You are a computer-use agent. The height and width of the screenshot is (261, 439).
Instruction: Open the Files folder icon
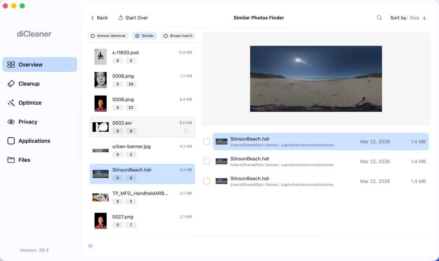coord(11,160)
